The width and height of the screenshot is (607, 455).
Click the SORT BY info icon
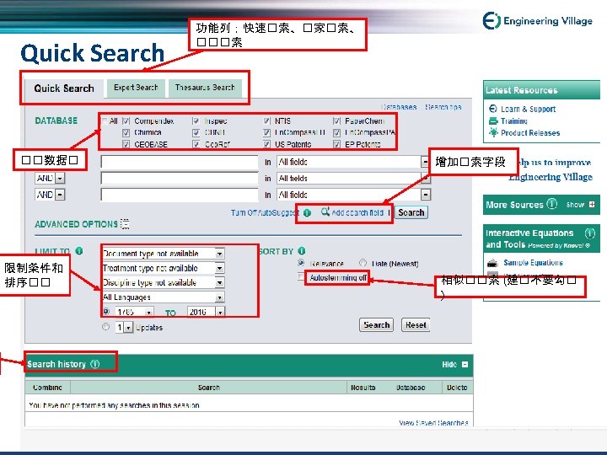coord(302,251)
